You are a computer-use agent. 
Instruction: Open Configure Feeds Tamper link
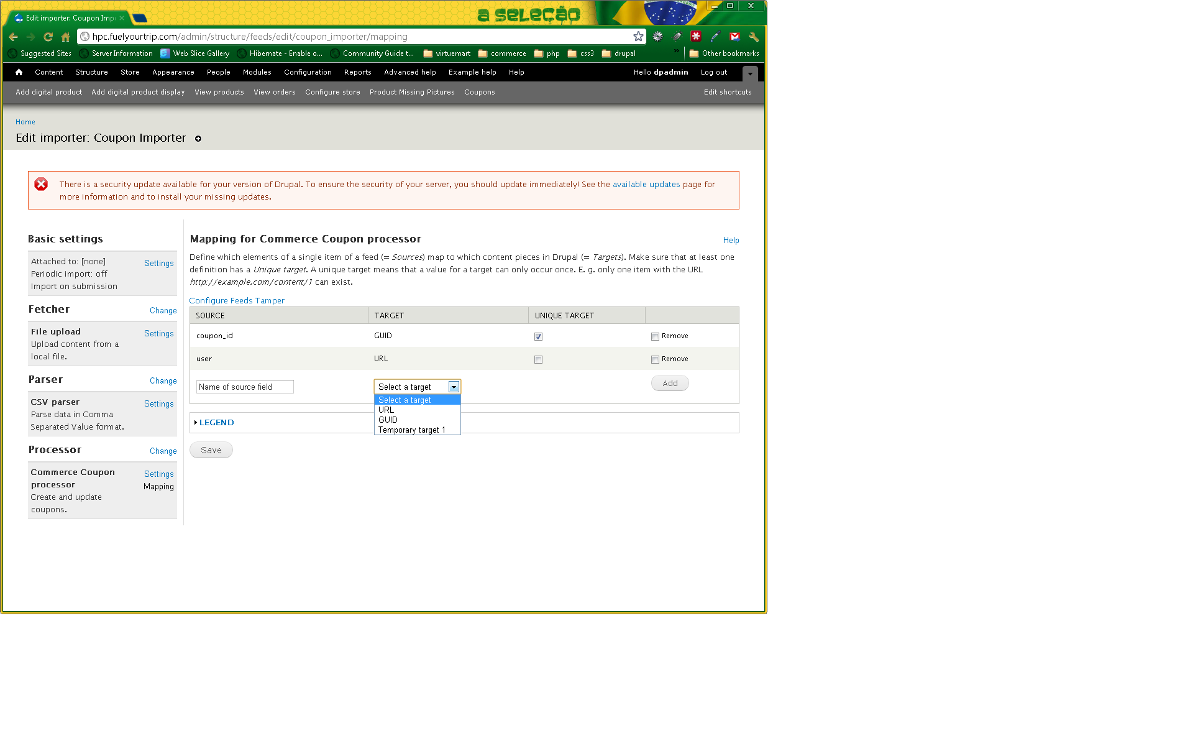coord(237,301)
